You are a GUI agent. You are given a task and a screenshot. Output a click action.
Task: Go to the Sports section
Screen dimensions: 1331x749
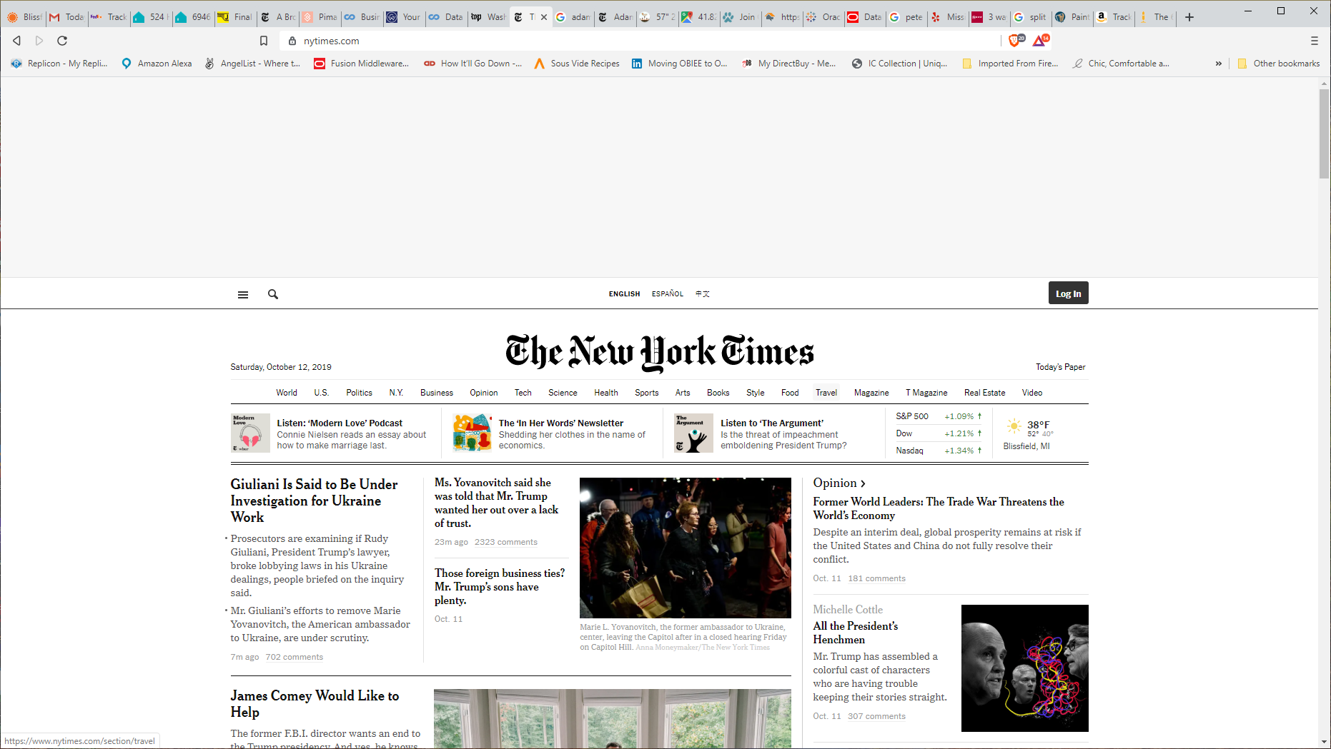tap(647, 393)
